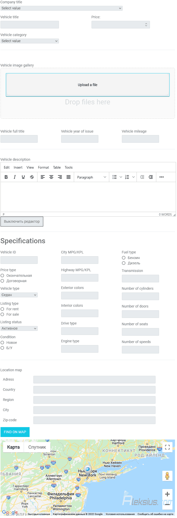Align text right in editor

pyautogui.click(x=60, y=177)
